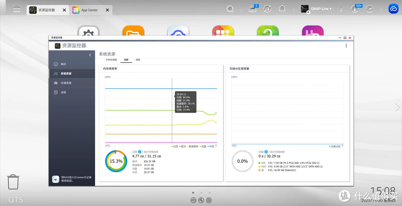The height and width of the screenshot is (206, 402).
Task: Open the dashboard gauge icon
Action: [x=370, y=9]
